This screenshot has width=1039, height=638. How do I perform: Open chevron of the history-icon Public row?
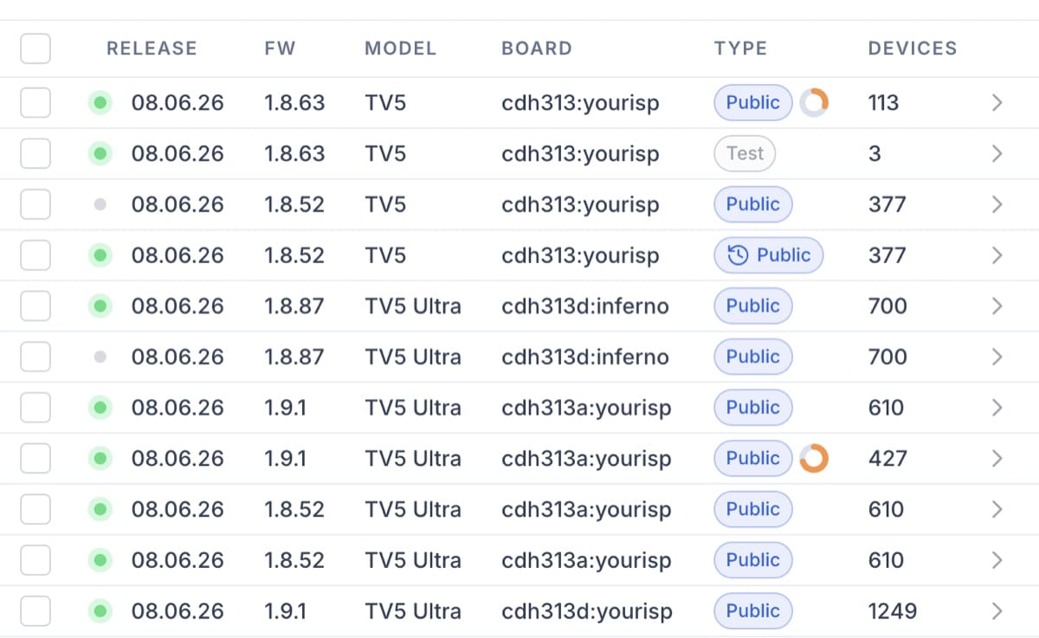997,255
